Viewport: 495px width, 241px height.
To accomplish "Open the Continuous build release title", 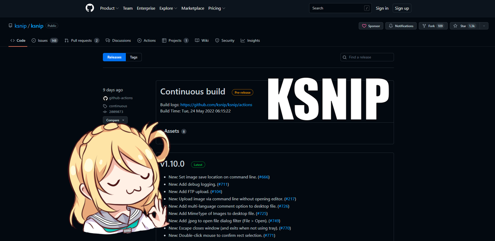I will [x=193, y=91].
